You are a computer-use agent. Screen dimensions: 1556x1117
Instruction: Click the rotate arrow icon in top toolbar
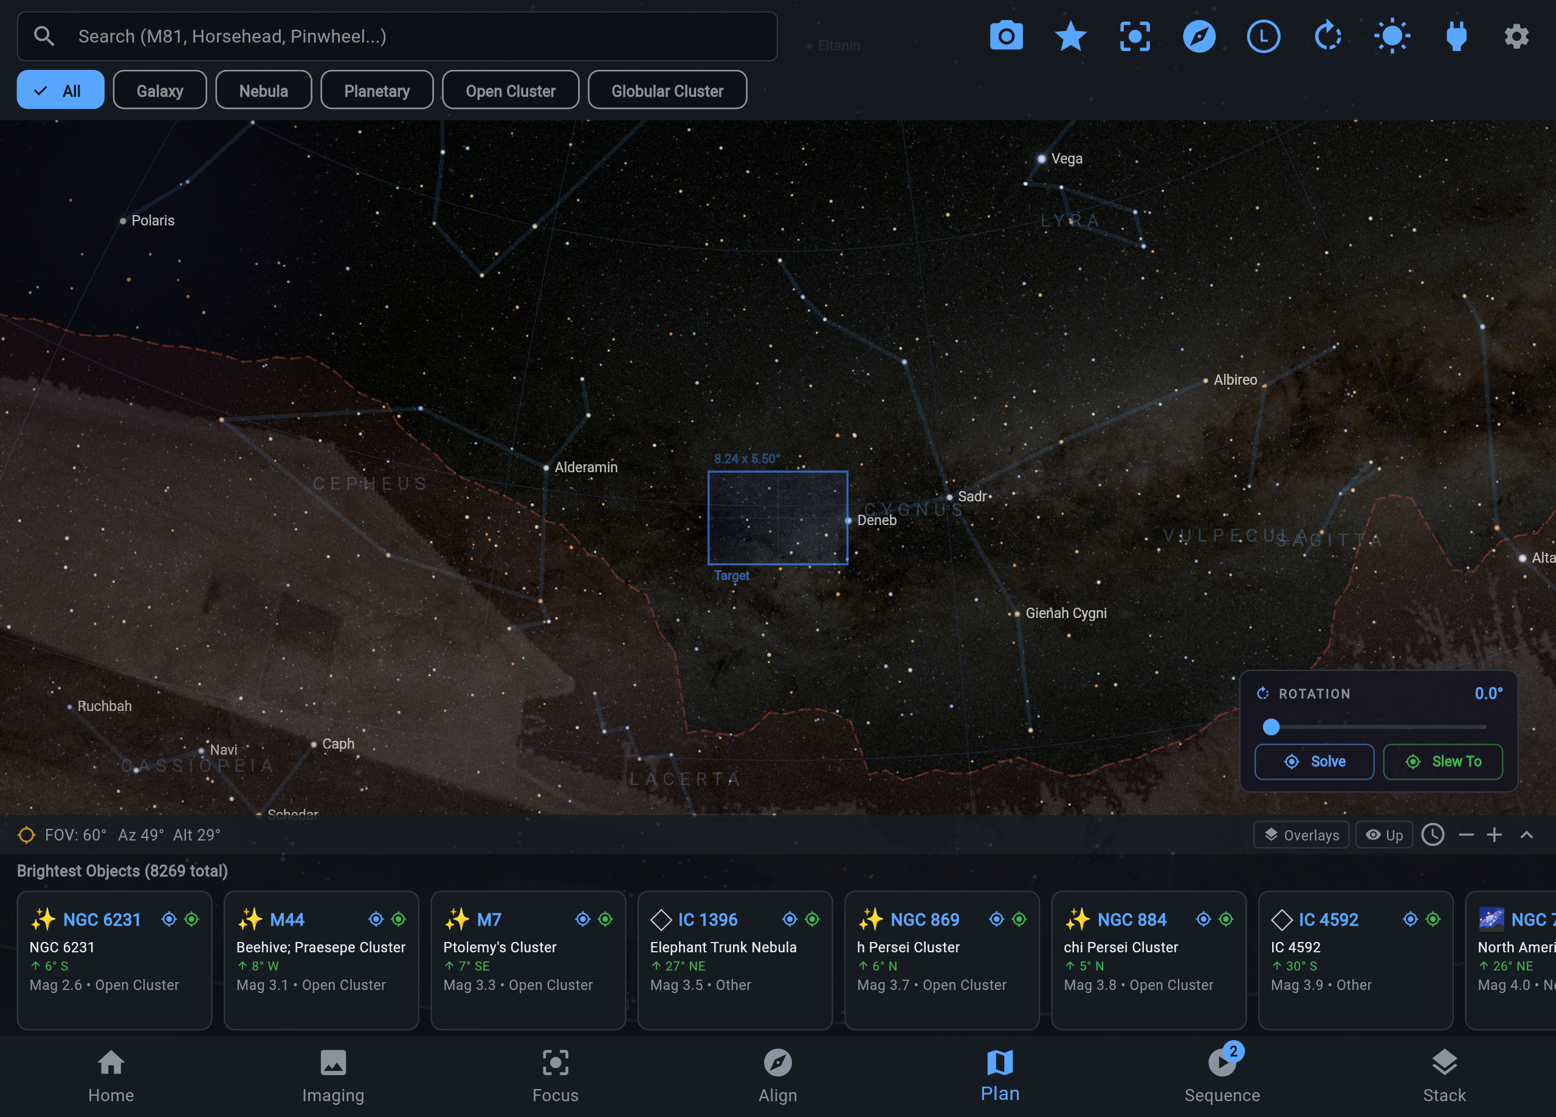point(1327,36)
